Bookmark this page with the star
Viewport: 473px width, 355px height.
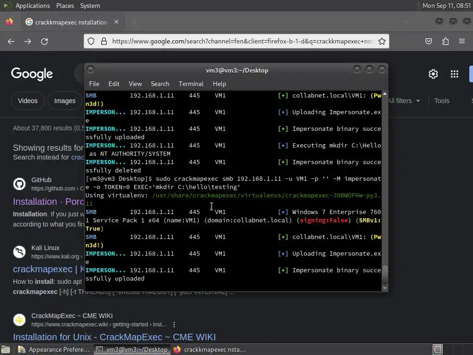(x=382, y=41)
